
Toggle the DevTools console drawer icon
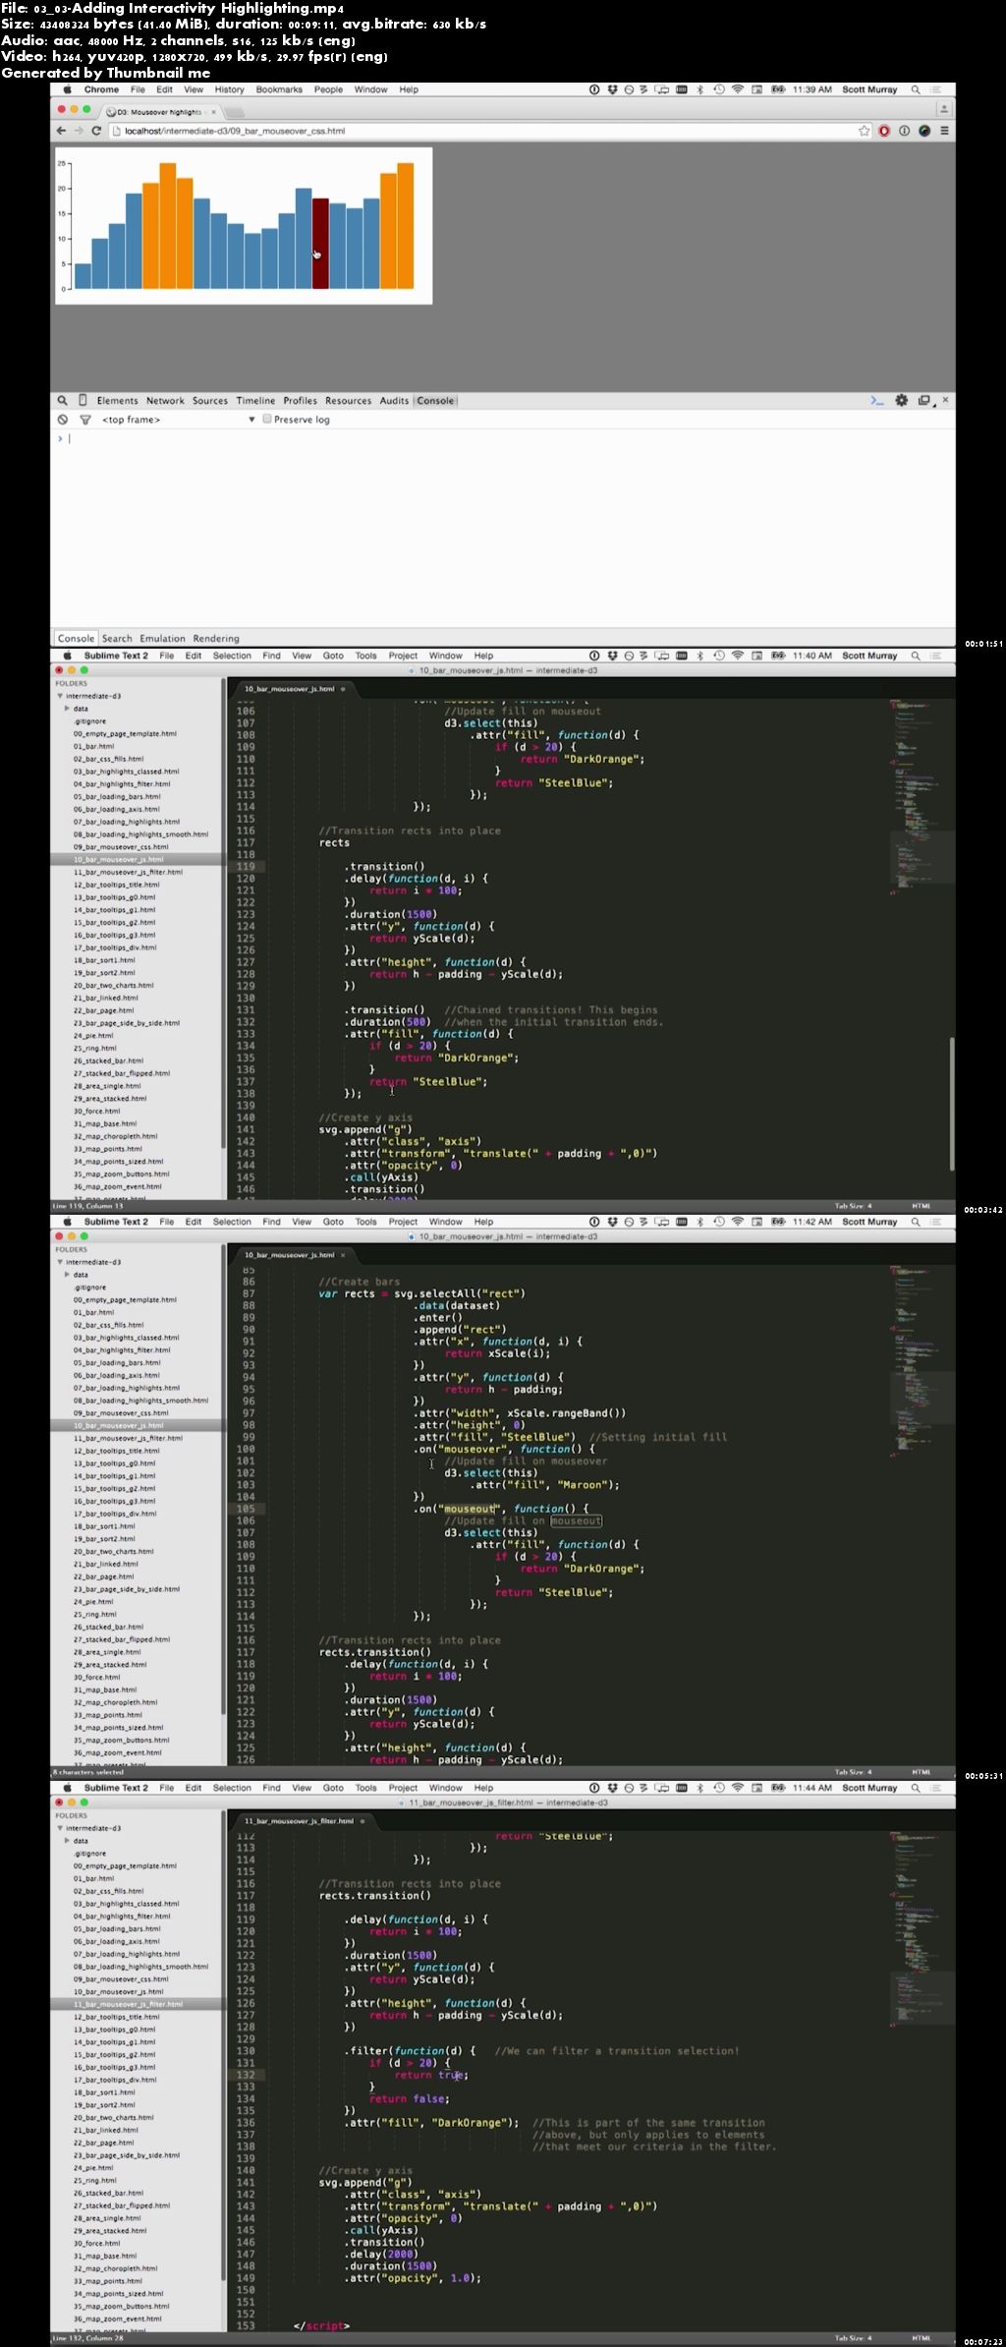click(877, 401)
